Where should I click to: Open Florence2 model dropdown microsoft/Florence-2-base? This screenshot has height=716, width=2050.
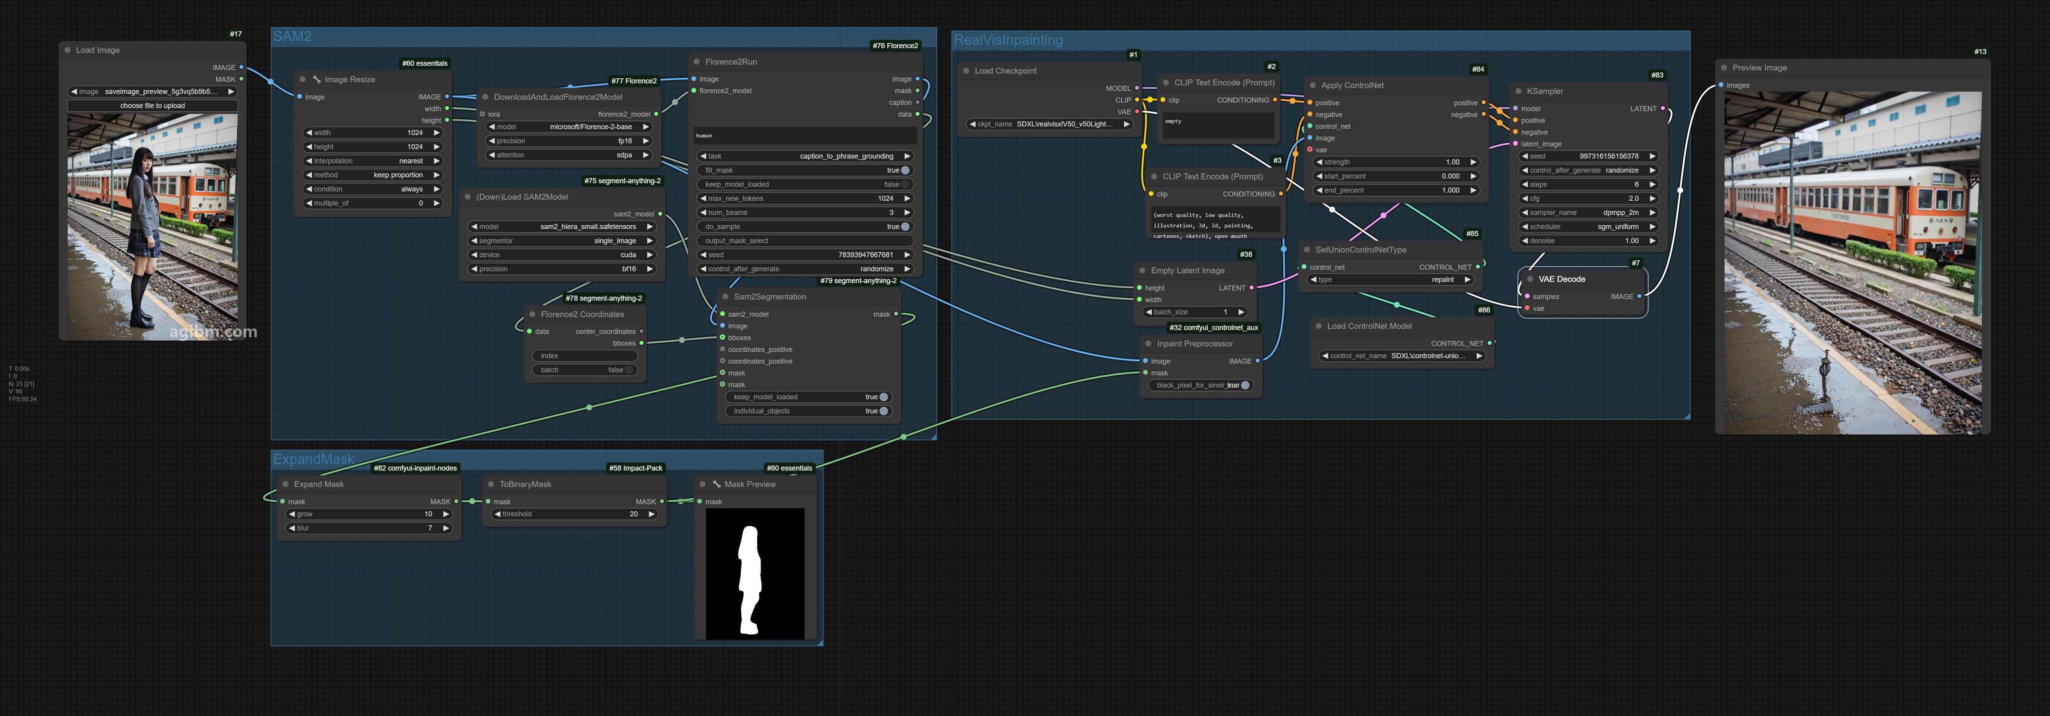(568, 126)
